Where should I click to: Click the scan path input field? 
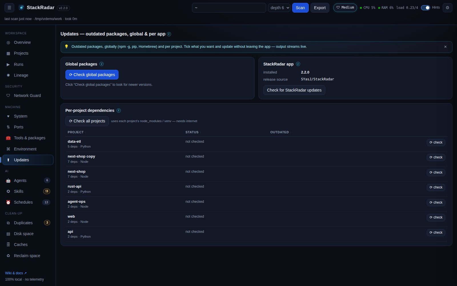[229, 8]
